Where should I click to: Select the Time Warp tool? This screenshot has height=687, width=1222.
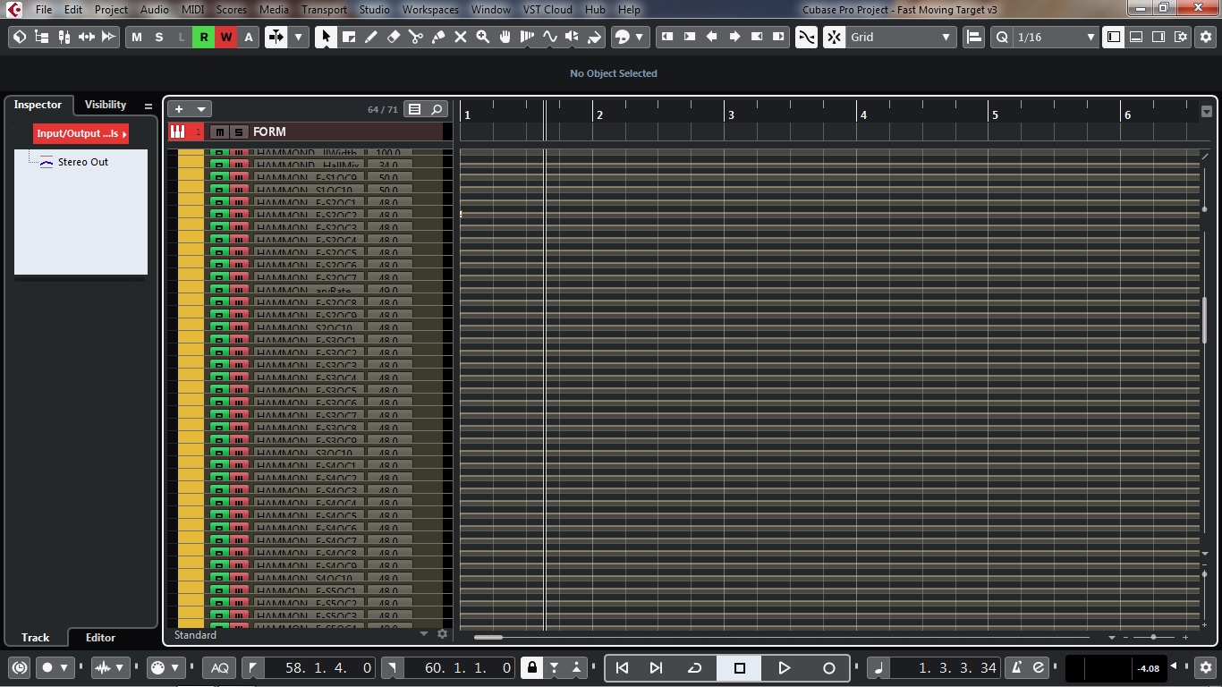click(x=528, y=37)
